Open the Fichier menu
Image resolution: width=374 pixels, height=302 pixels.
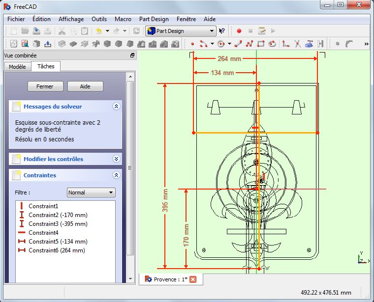[16, 19]
